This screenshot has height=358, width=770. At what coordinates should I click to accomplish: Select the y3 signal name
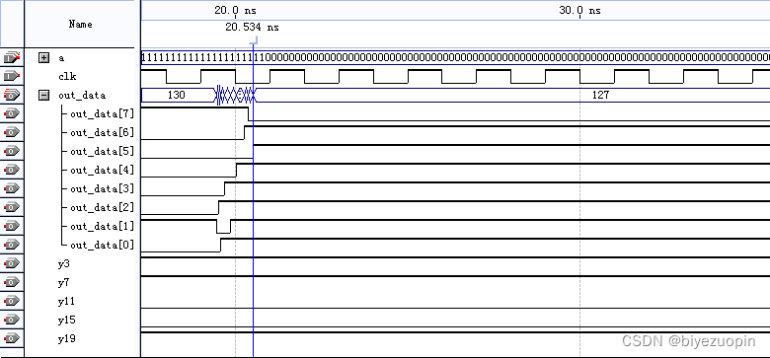click(63, 264)
